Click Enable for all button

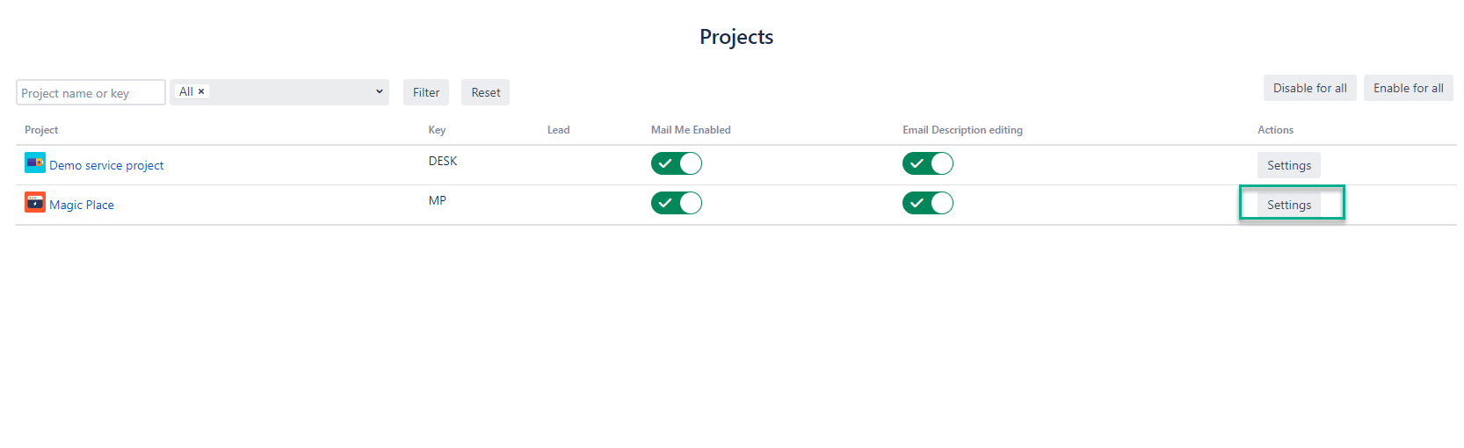(1408, 88)
